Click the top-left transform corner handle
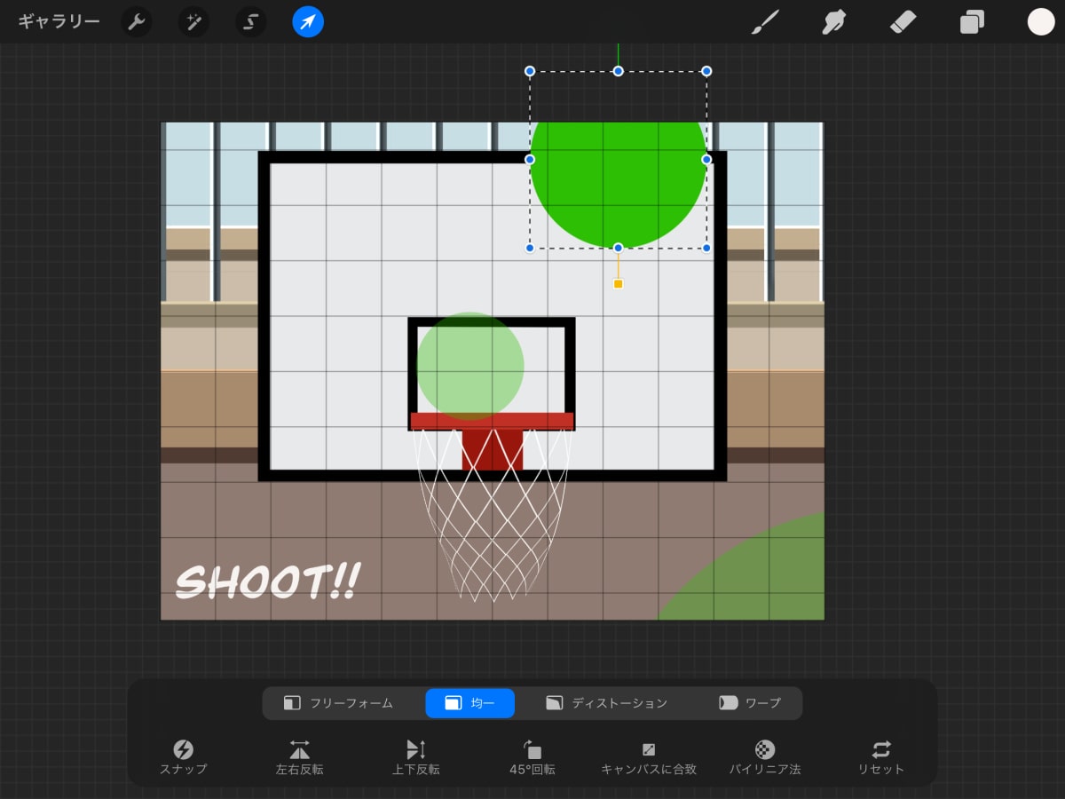The image size is (1065, 799). pos(530,71)
